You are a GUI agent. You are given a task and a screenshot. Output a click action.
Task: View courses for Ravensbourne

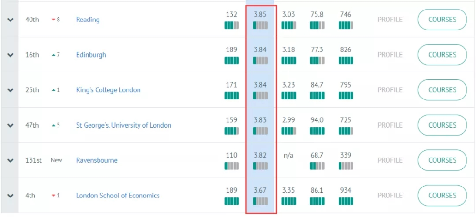coord(442,160)
